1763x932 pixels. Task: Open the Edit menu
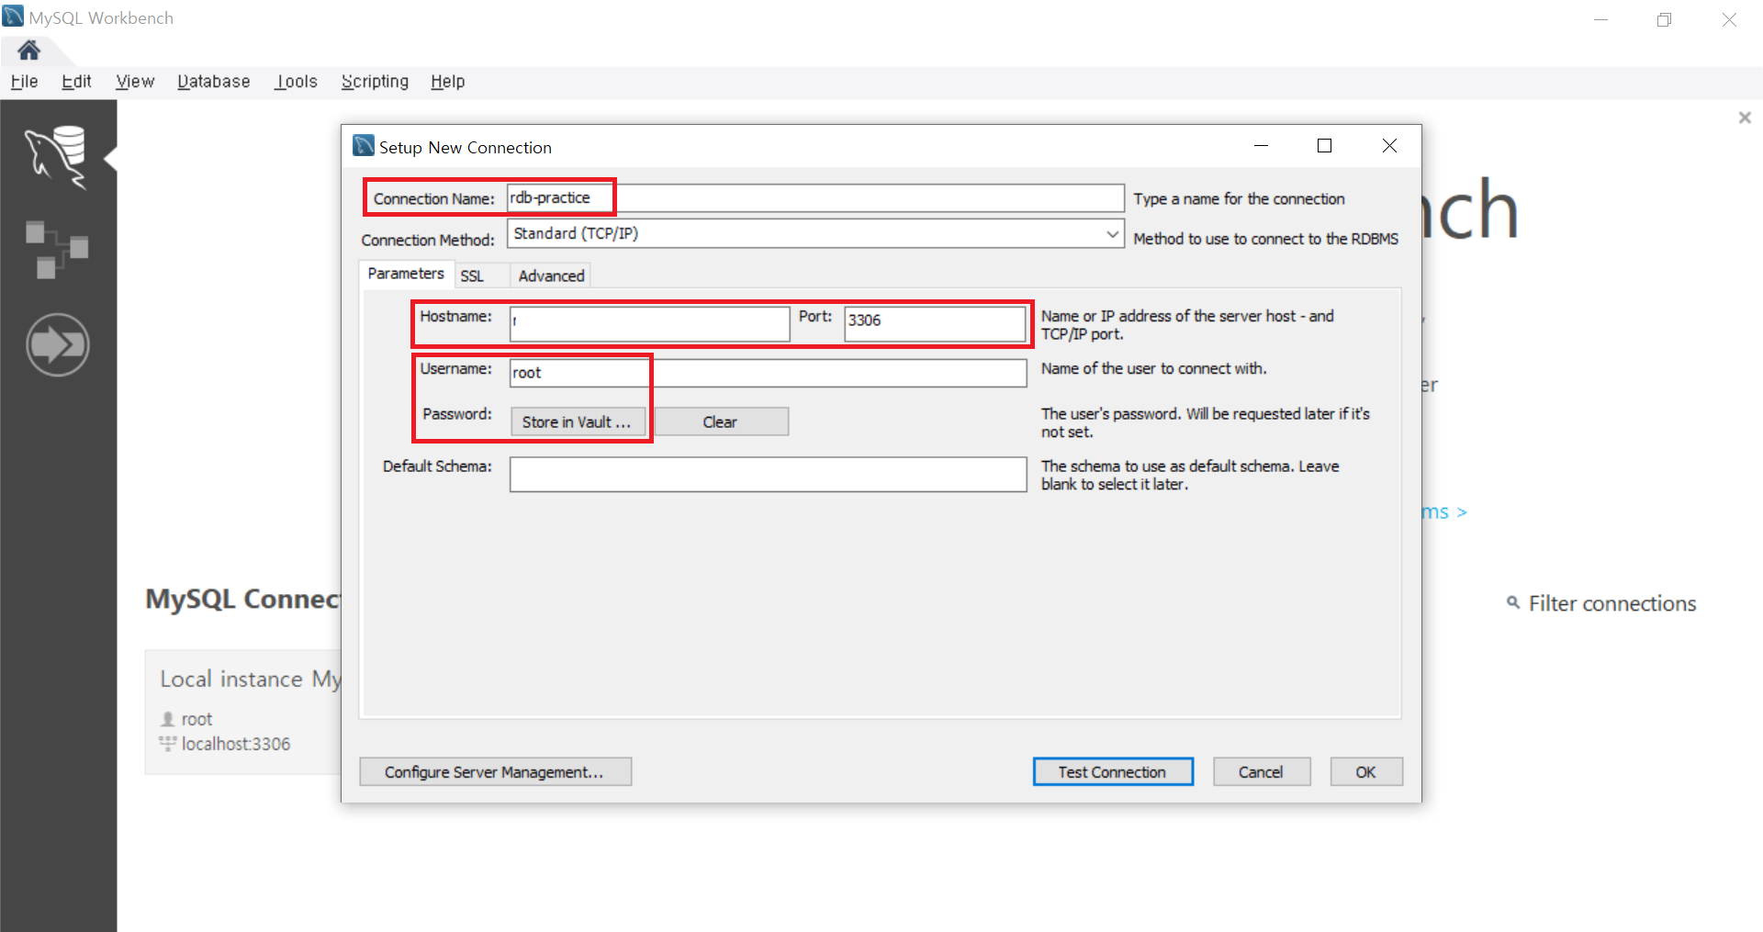(76, 82)
